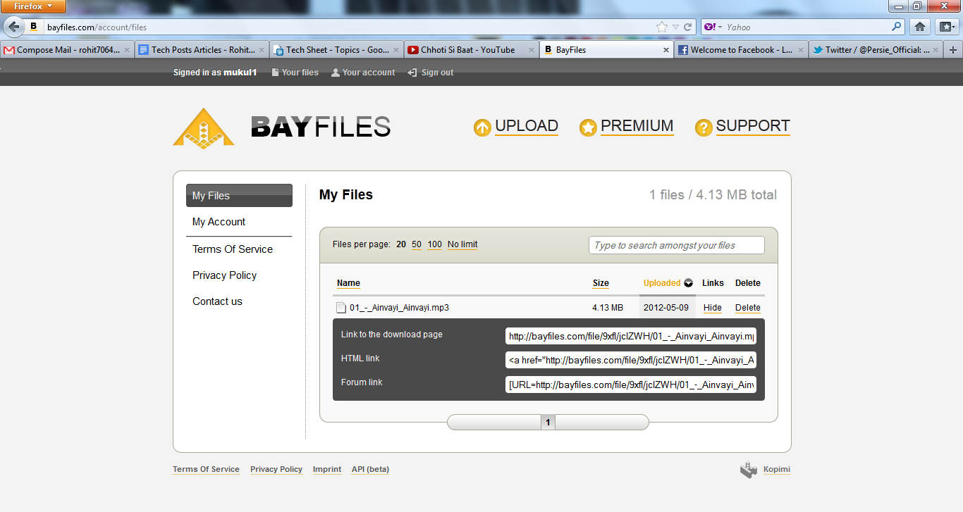Click the BayFiles logo icon

[x=203, y=127]
